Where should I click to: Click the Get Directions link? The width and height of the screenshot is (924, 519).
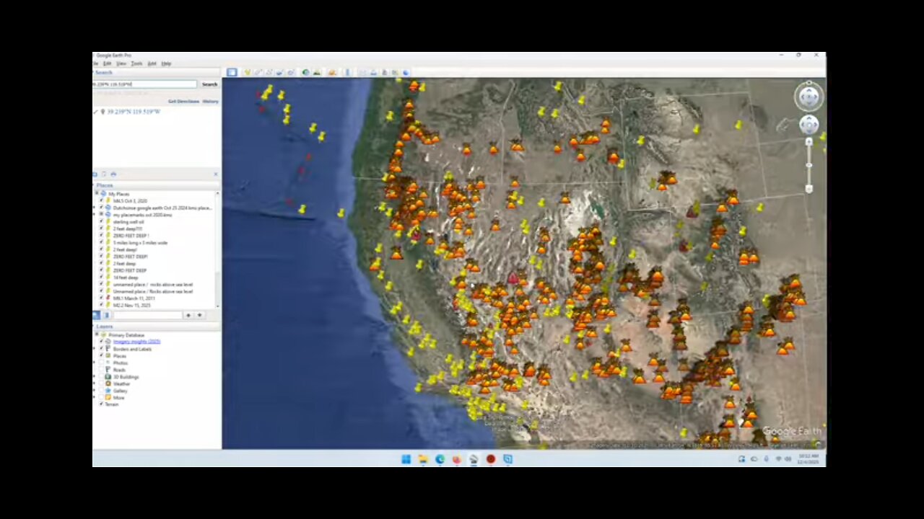183,102
